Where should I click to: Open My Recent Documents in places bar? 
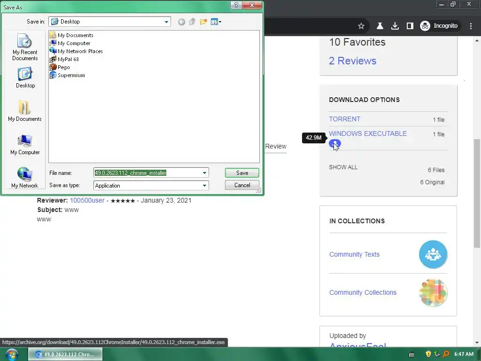[25, 47]
